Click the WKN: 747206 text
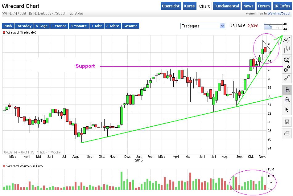 (x=14, y=14)
